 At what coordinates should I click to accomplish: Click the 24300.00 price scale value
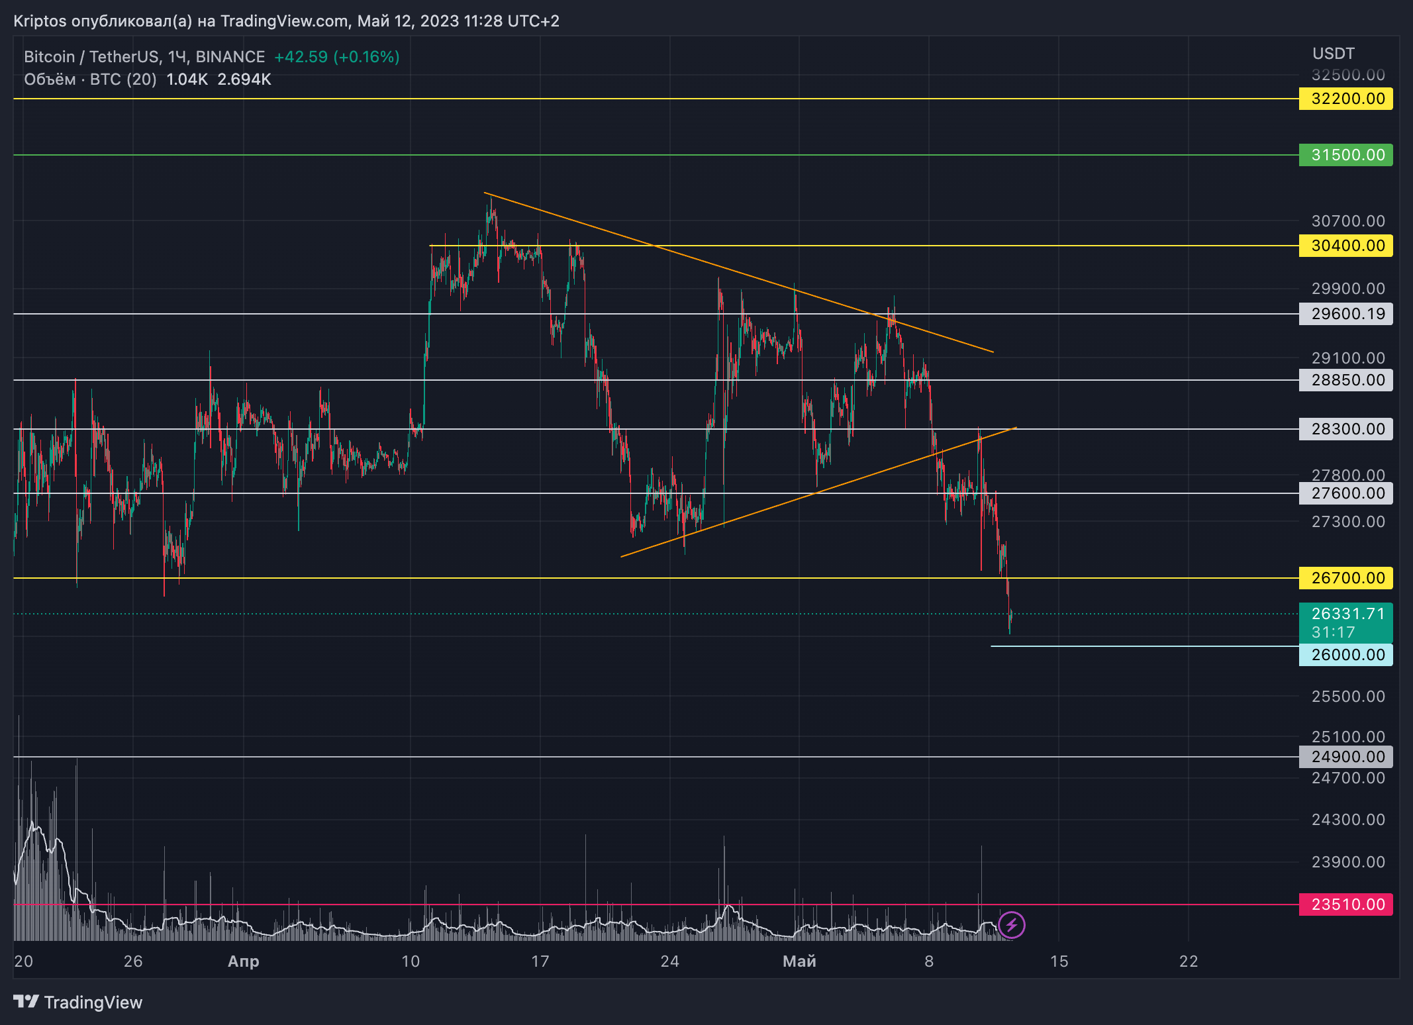[x=1348, y=820]
